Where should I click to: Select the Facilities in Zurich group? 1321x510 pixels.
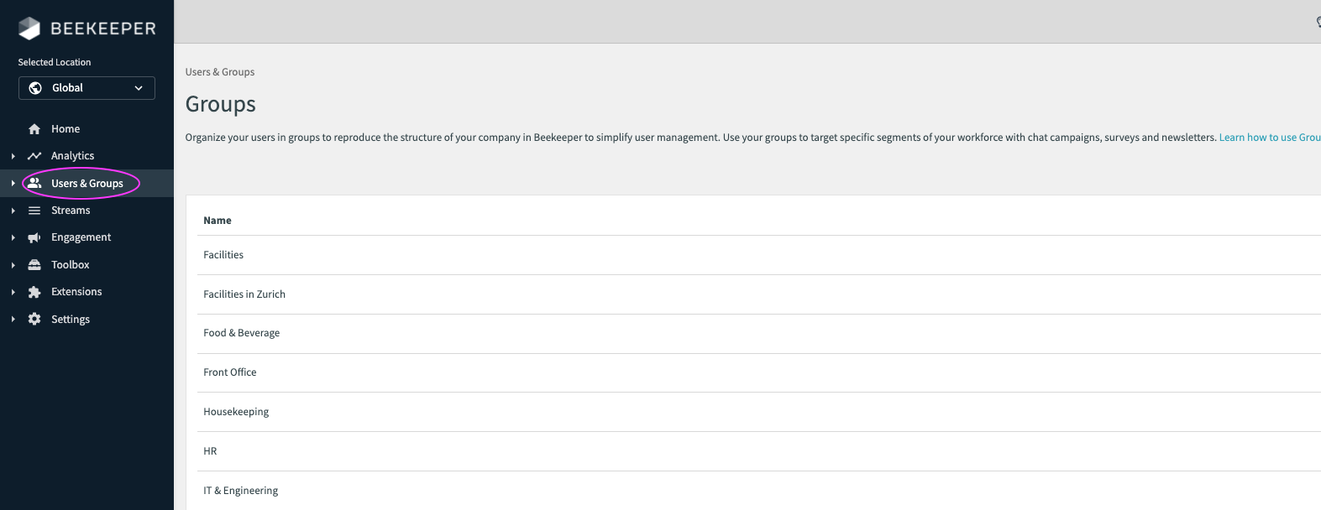coord(244,294)
